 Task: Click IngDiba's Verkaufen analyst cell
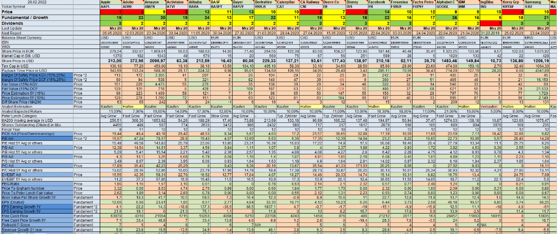[x=490, y=106]
